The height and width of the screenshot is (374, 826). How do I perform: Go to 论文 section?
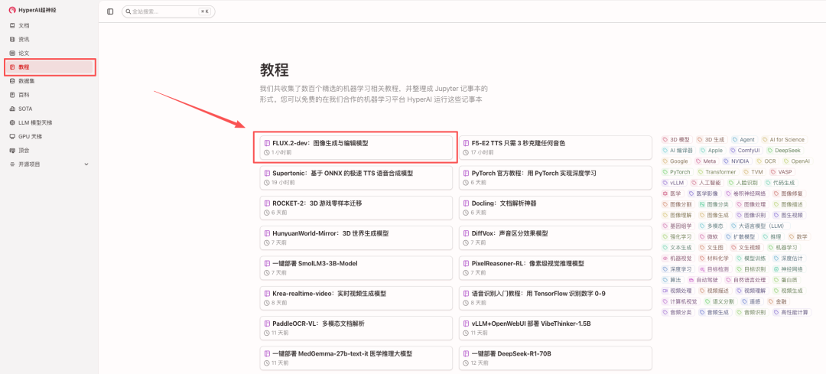click(49, 54)
